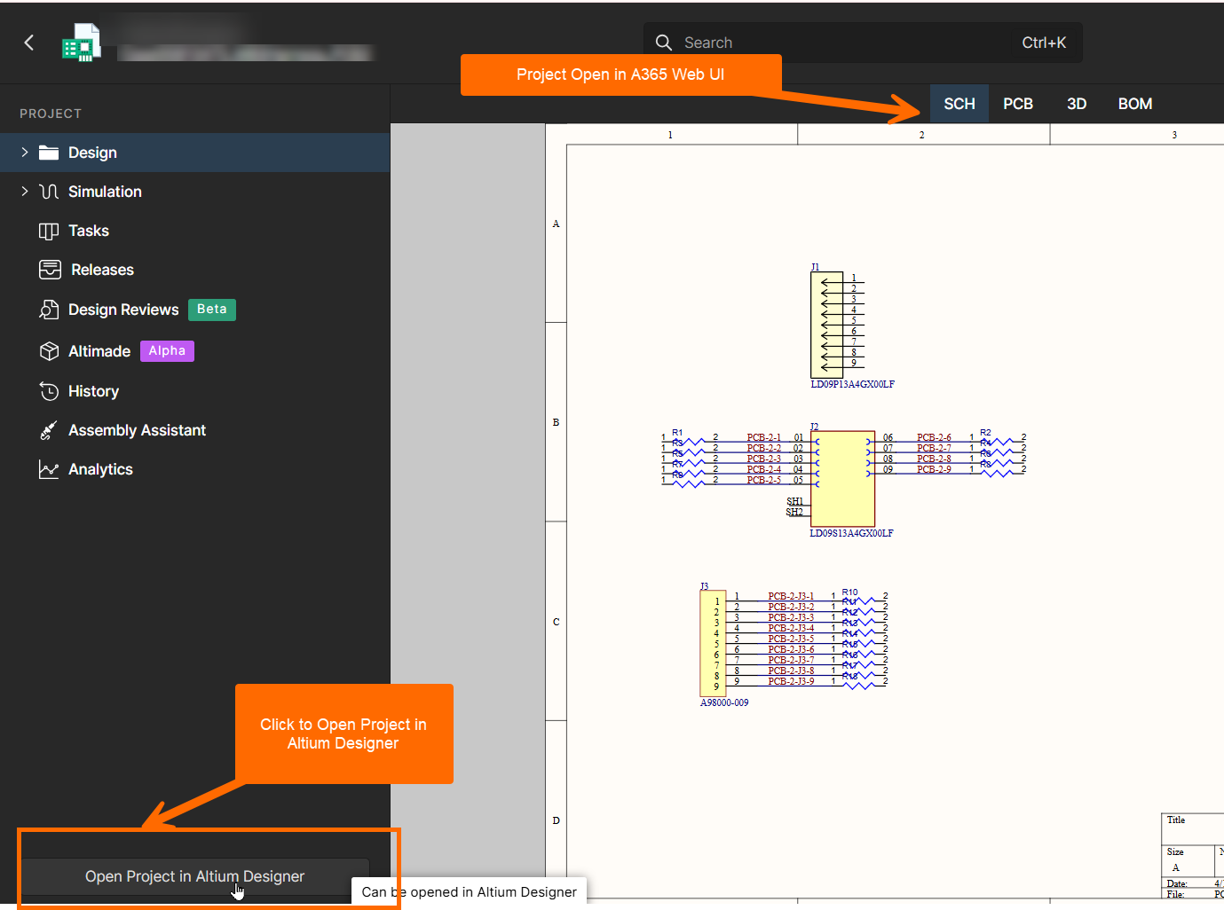Expand the Design tree node
The image size is (1224, 910).
[x=25, y=153]
